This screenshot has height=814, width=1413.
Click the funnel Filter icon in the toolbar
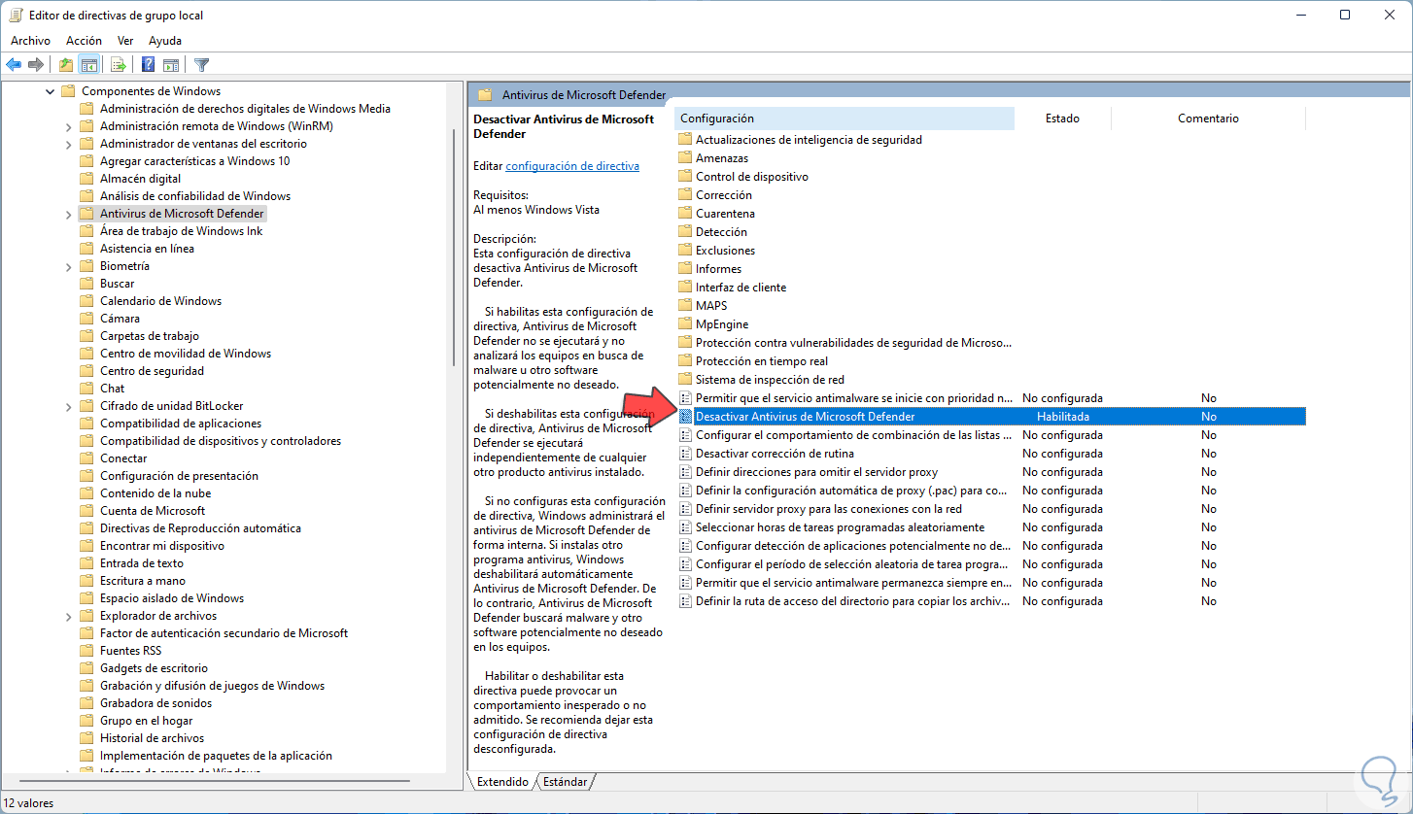pos(201,65)
